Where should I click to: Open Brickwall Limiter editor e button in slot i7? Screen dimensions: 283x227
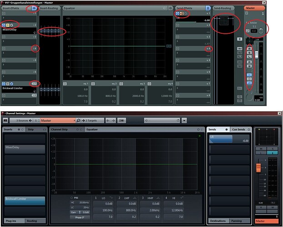tap(12, 84)
